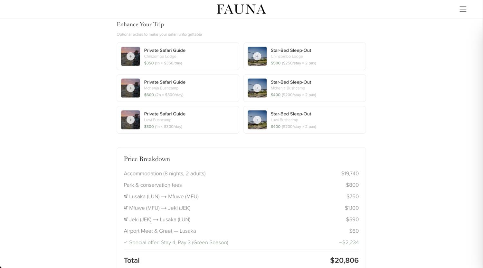The height and width of the screenshot is (268, 483).
Task: Click the plane icon beside Jeki to Lusaka
Action: [126, 219]
